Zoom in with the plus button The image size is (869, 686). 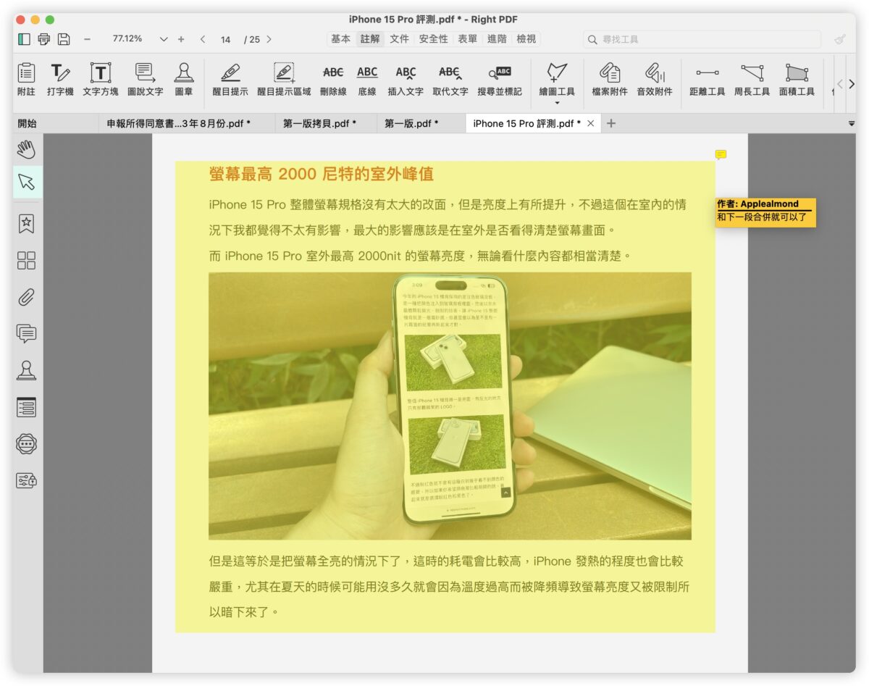point(181,39)
